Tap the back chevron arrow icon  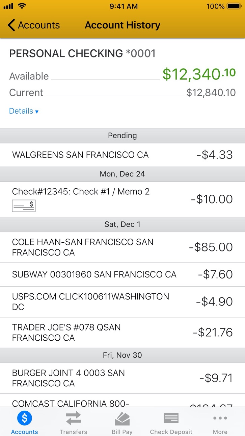click(11, 25)
